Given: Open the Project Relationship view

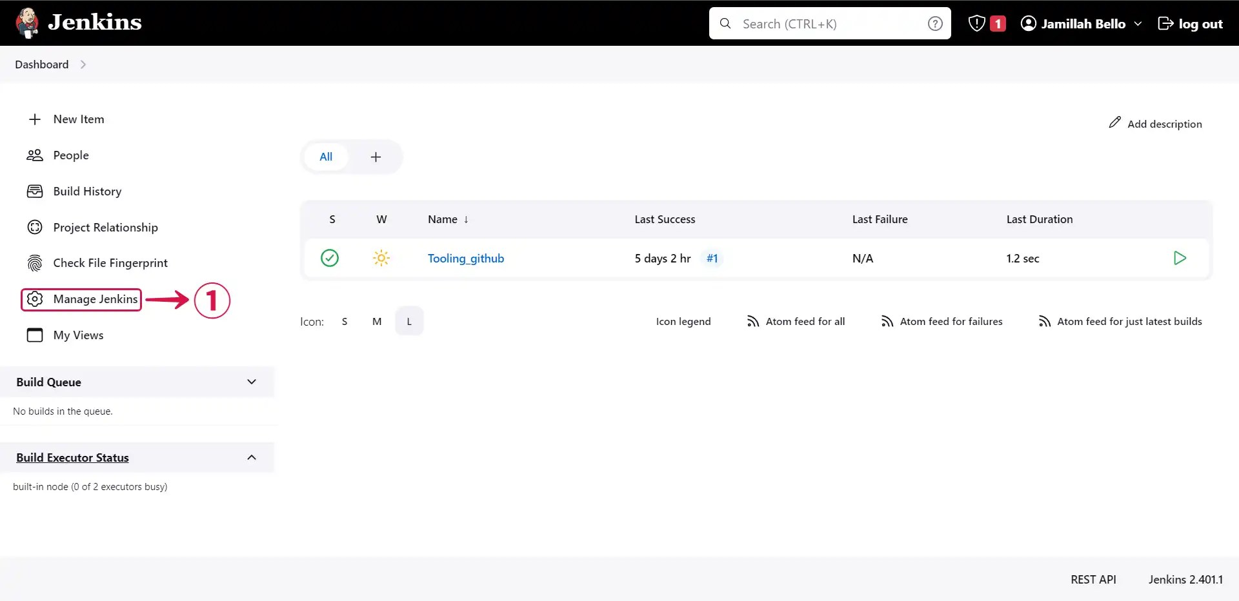Looking at the screenshot, I should 105,227.
